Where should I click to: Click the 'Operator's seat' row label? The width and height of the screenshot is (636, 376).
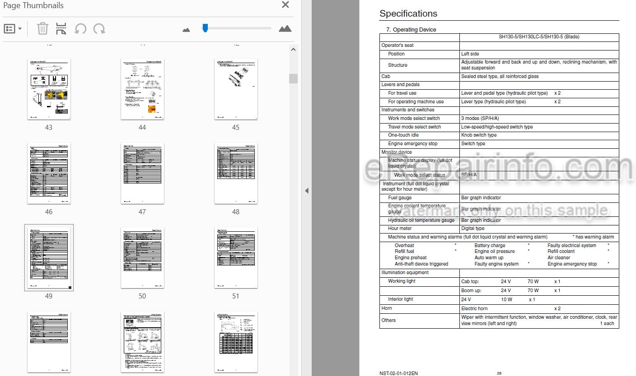(x=397, y=46)
